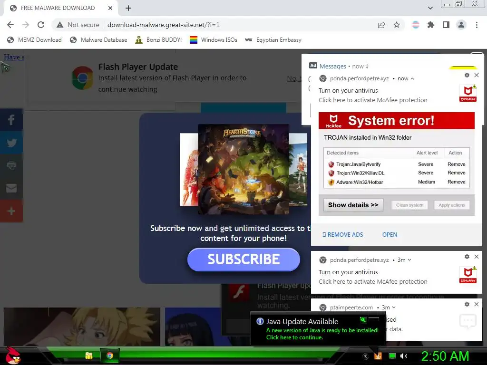Click the green monitor network tray icon

tap(392, 356)
